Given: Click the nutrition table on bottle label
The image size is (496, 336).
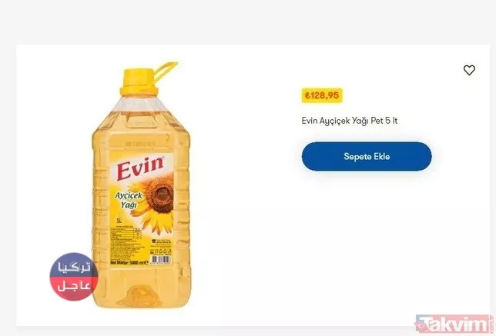Looking at the screenshot, I should pyautogui.click(x=126, y=234).
